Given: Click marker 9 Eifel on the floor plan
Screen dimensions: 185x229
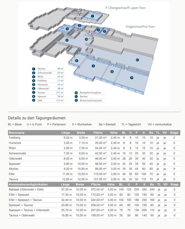Looking at the screenshot, I should 132,78.
